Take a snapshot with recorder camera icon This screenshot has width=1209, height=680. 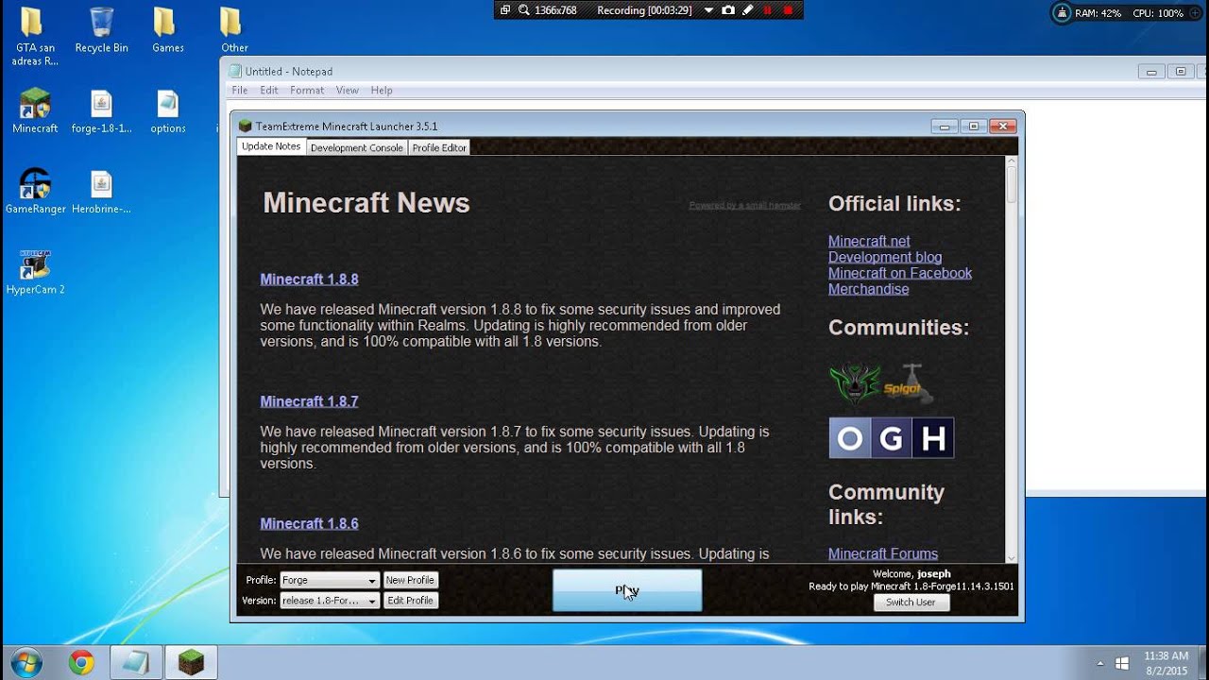(x=728, y=10)
